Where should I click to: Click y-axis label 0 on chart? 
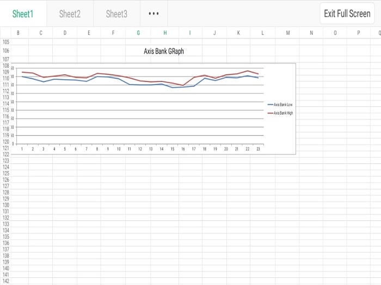[x=13, y=144]
